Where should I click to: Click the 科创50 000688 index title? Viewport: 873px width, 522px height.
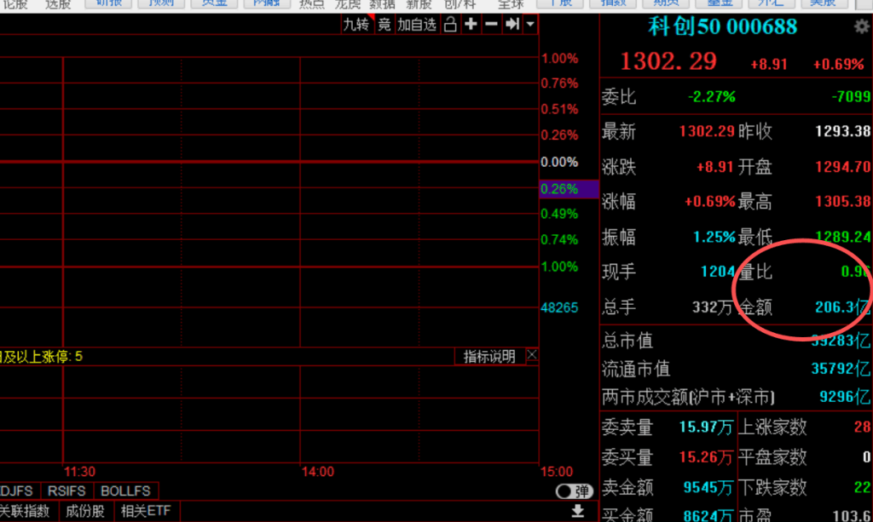723,26
